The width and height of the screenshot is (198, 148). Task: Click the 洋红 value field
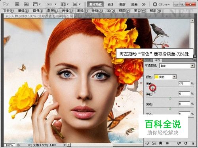184,94
